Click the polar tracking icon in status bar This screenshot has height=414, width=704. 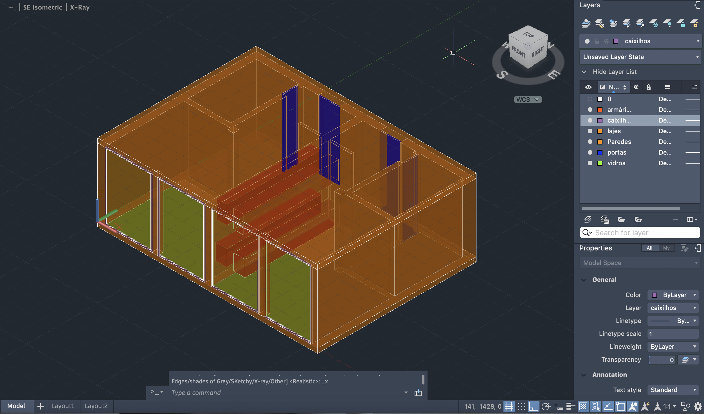pos(546,406)
